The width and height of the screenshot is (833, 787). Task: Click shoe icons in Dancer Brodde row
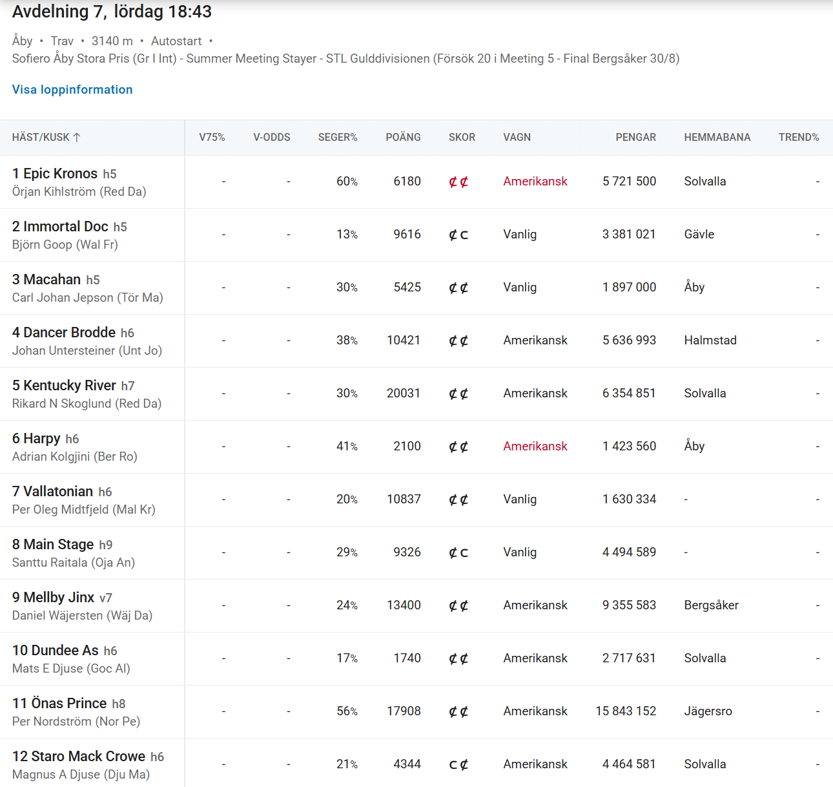tap(458, 341)
